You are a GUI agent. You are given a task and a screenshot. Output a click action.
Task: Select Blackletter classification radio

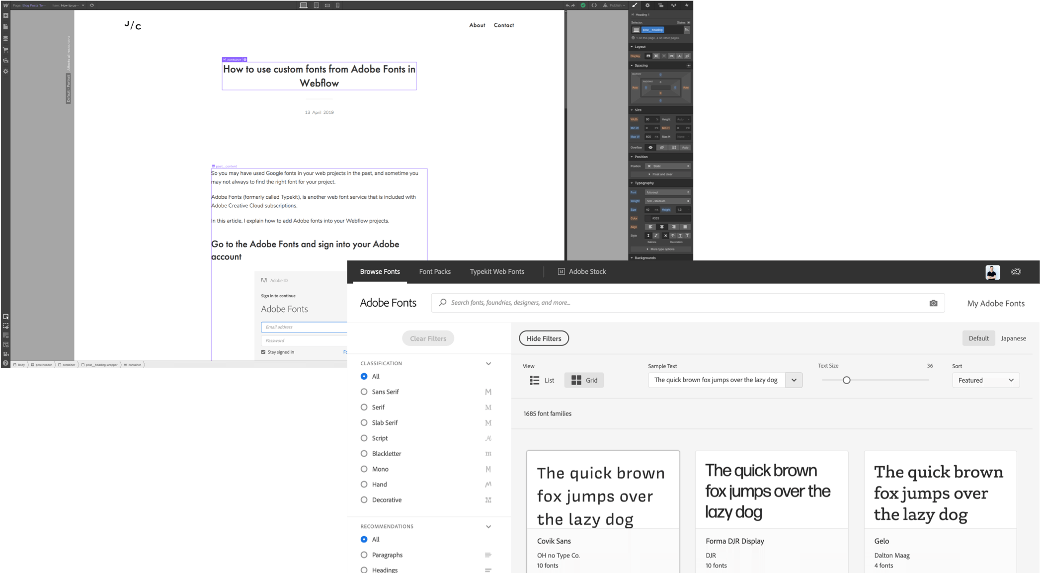(364, 453)
